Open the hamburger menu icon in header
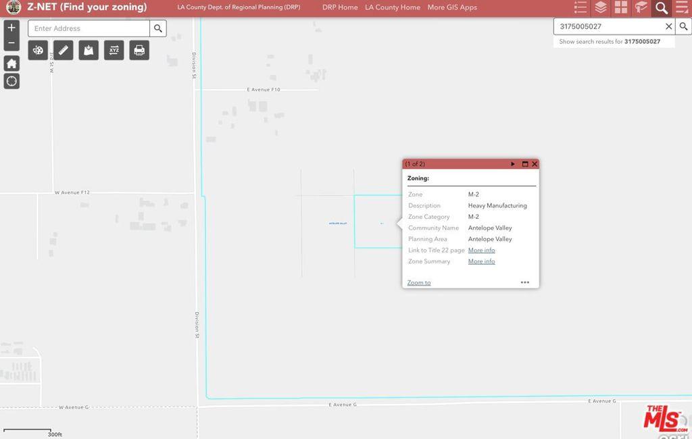The image size is (692, 439). click(x=682, y=7)
